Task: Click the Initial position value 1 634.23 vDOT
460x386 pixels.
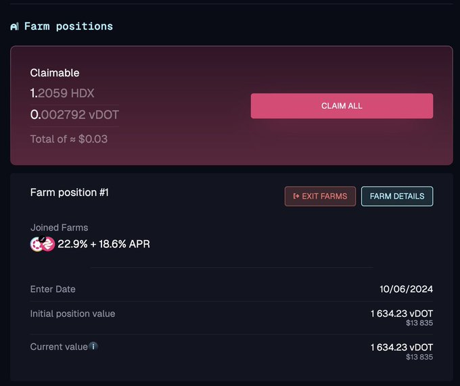Action: [402, 314]
